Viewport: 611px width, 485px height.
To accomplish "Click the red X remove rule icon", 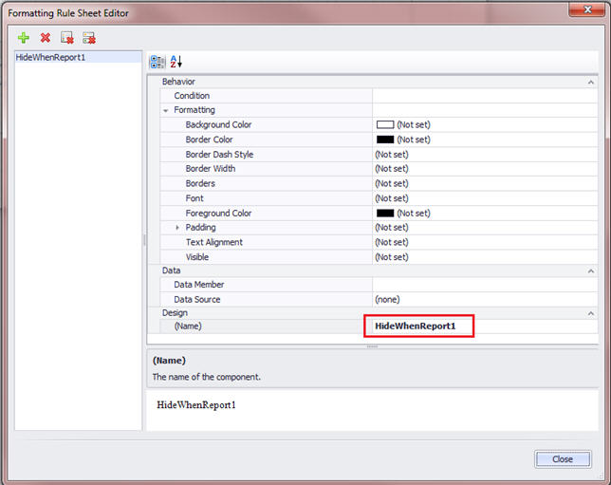I will (x=45, y=37).
